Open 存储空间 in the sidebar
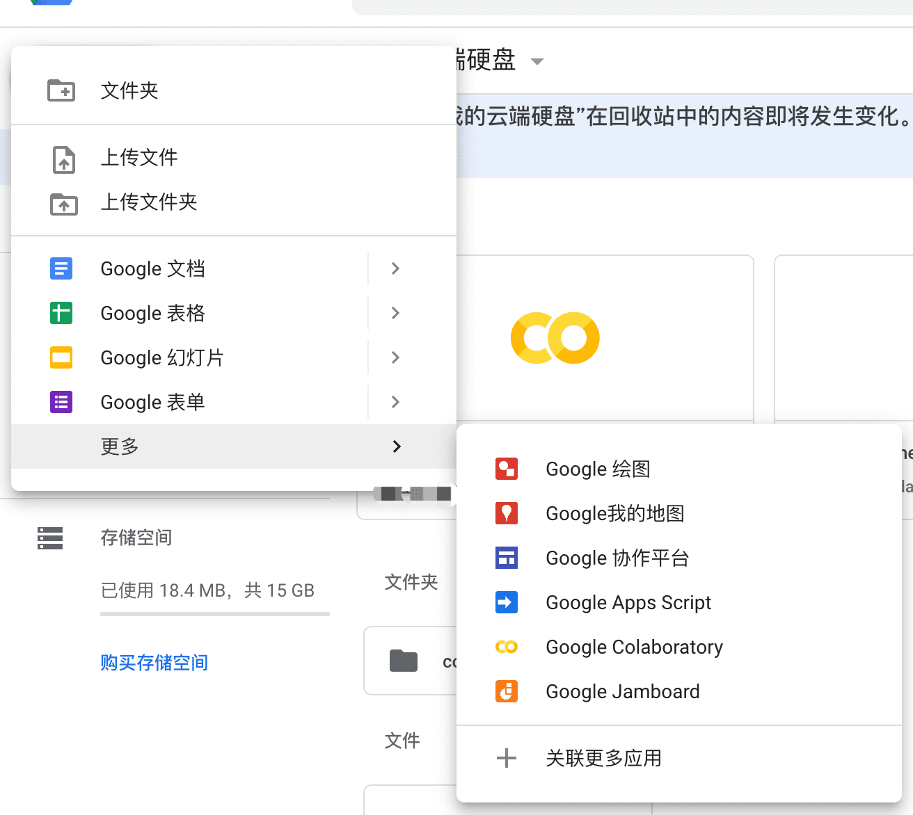Image resolution: width=913 pixels, height=815 pixels. [136, 538]
